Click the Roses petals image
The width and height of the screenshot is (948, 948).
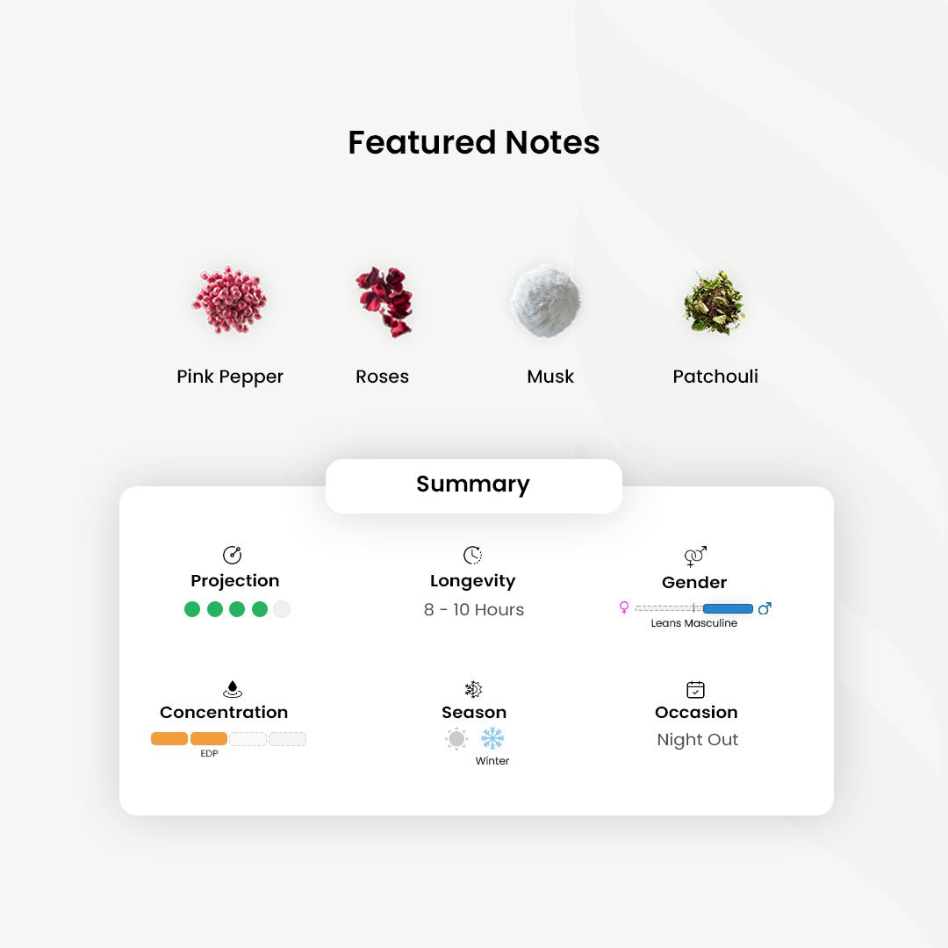[384, 301]
